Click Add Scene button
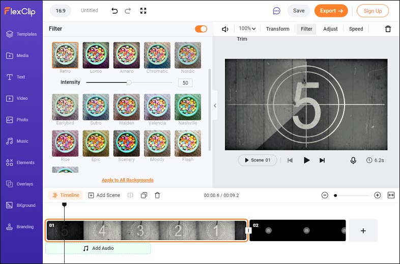The width and height of the screenshot is (400, 264). coord(104,195)
